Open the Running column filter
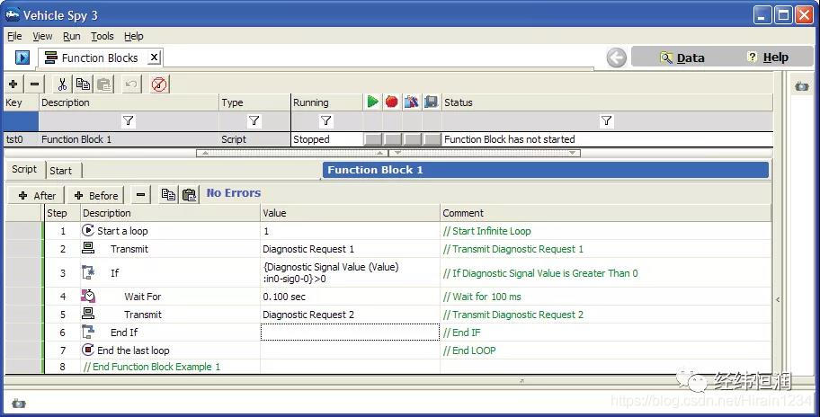Image resolution: width=820 pixels, height=417 pixels. coord(325,121)
